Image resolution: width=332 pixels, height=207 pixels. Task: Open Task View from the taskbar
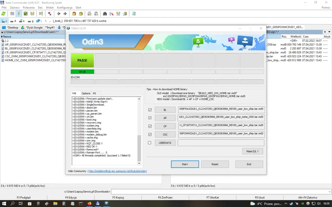pos(21,204)
